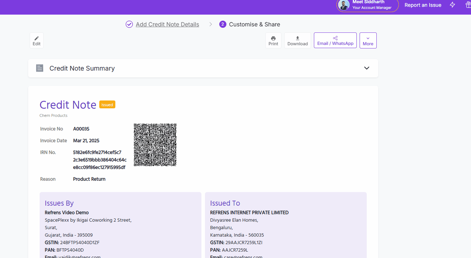Click the Invoice No label

52,129
